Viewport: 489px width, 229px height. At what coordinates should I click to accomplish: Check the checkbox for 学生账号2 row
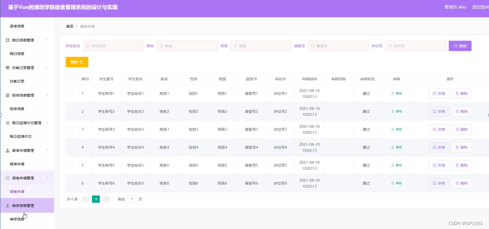pos(72,111)
